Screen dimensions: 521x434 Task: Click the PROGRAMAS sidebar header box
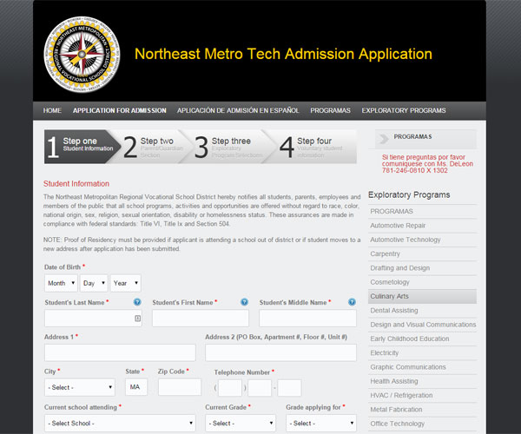pyautogui.click(x=426, y=139)
